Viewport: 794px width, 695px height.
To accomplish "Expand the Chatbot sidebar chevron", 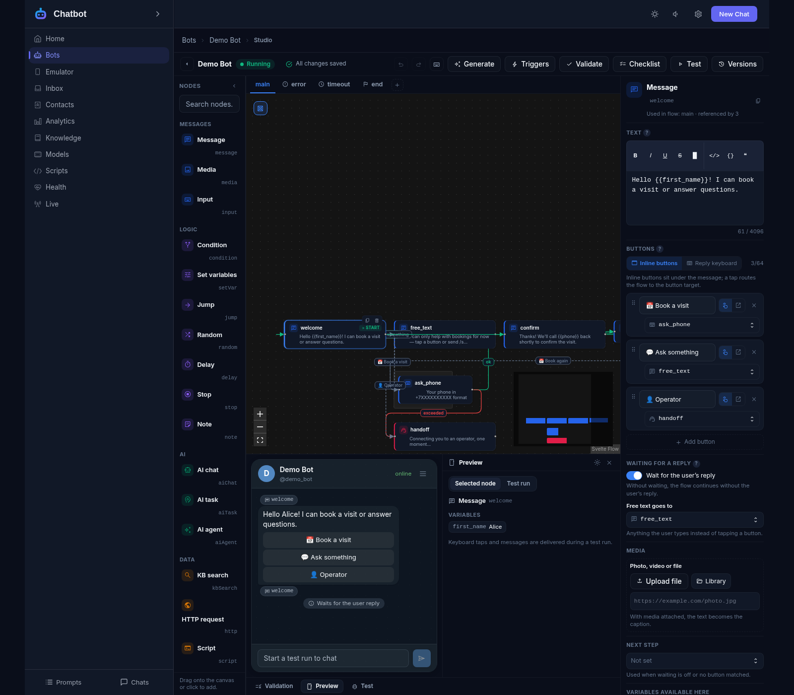I will (158, 14).
